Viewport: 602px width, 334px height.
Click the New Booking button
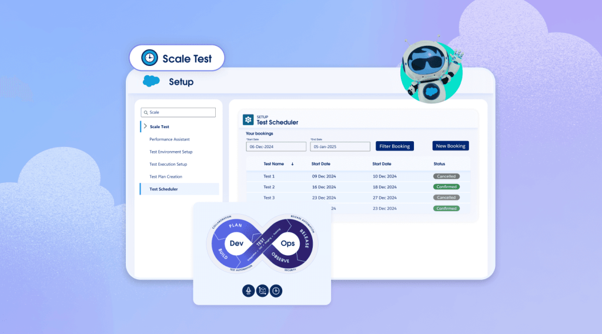coord(451,146)
